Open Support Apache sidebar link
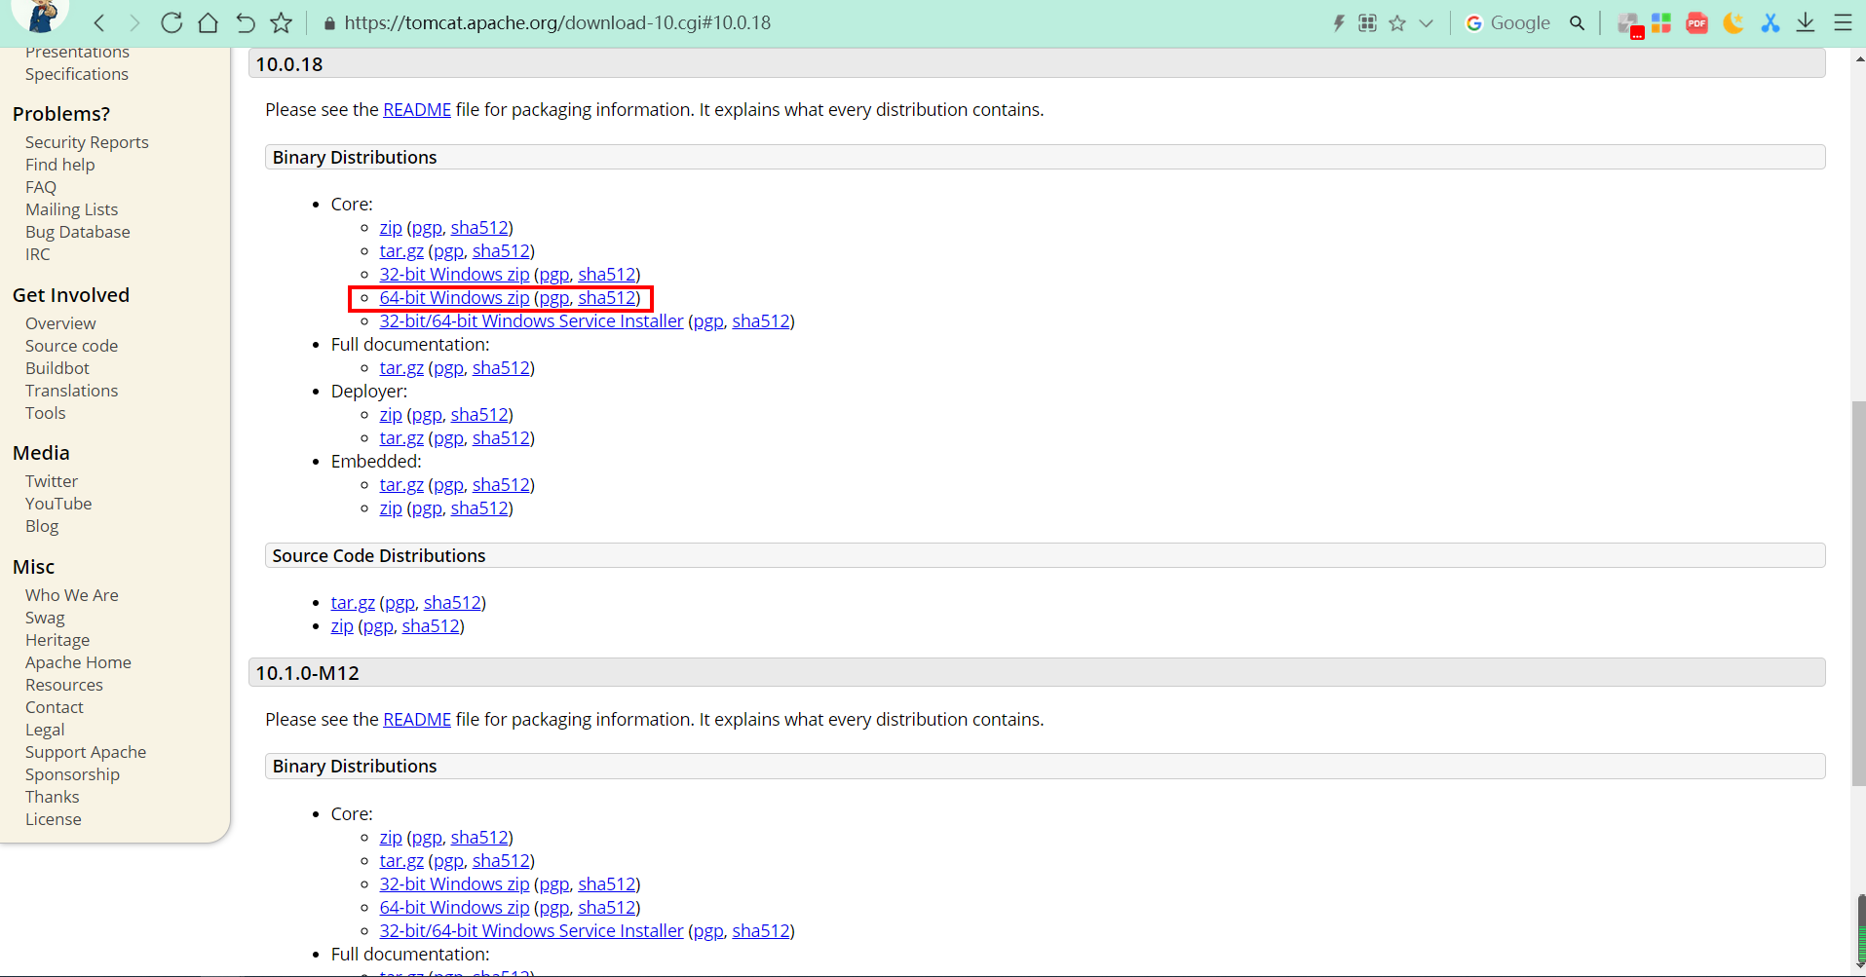 point(86,752)
